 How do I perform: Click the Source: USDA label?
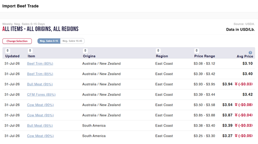point(244,24)
